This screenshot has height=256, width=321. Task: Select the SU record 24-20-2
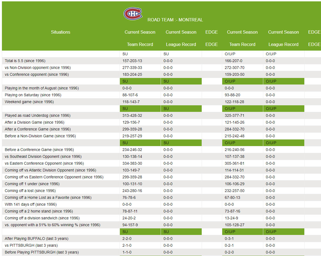[129, 218]
